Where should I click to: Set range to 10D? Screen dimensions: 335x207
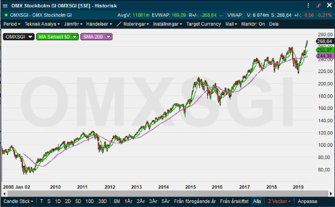click(x=89, y=201)
